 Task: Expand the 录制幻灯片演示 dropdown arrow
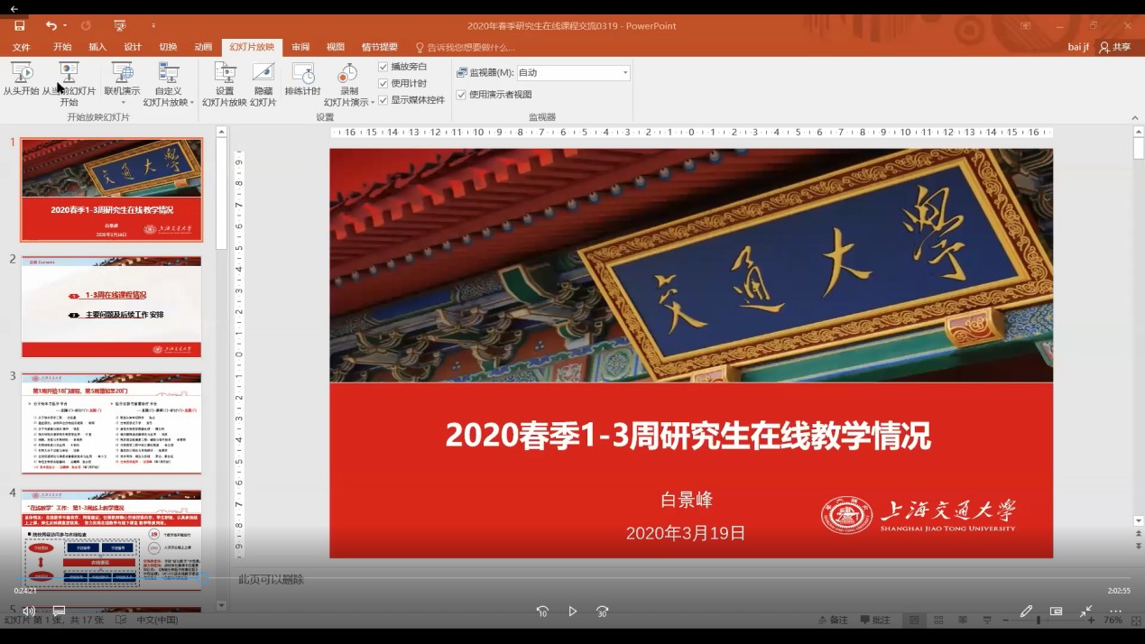pyautogui.click(x=372, y=103)
